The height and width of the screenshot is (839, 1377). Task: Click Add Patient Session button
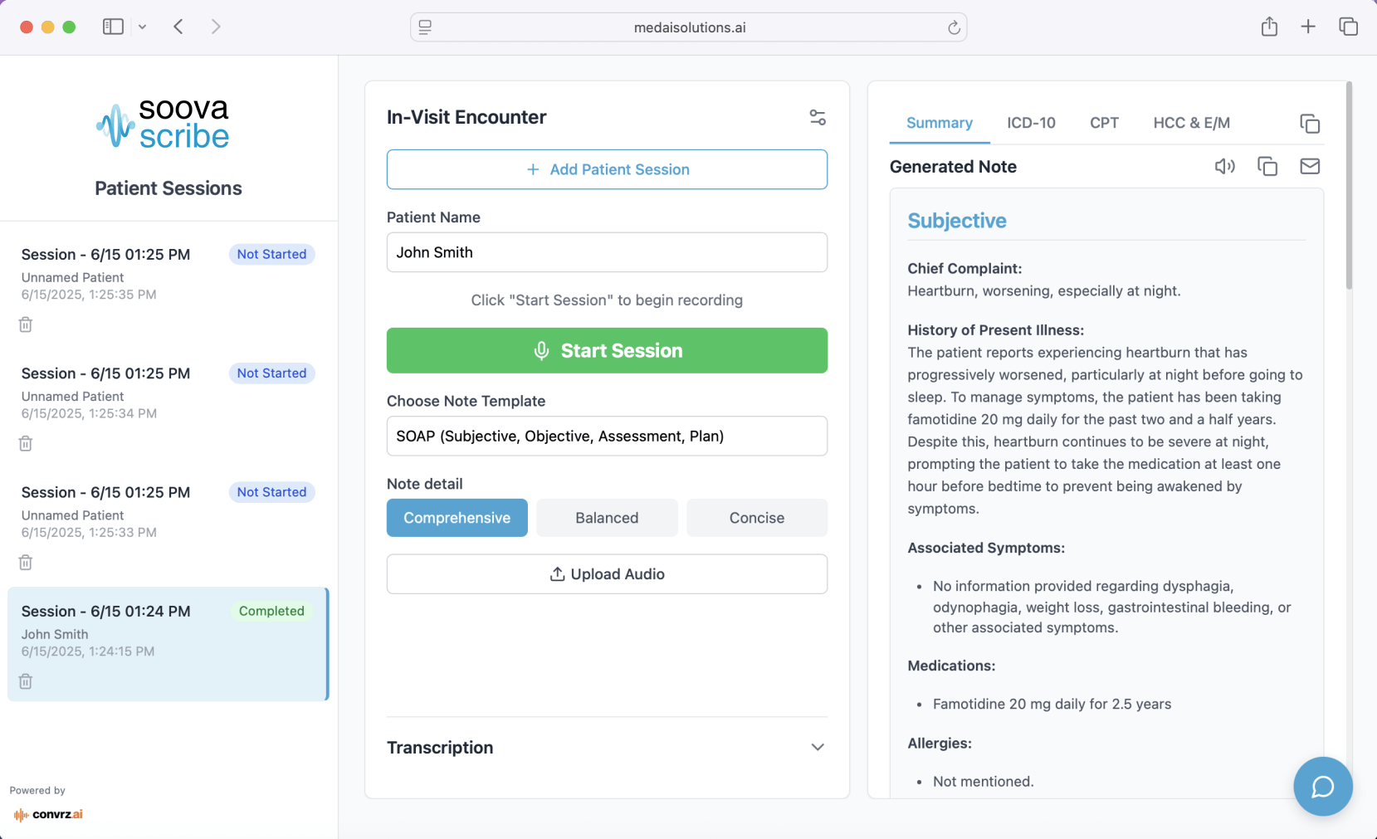tap(607, 169)
